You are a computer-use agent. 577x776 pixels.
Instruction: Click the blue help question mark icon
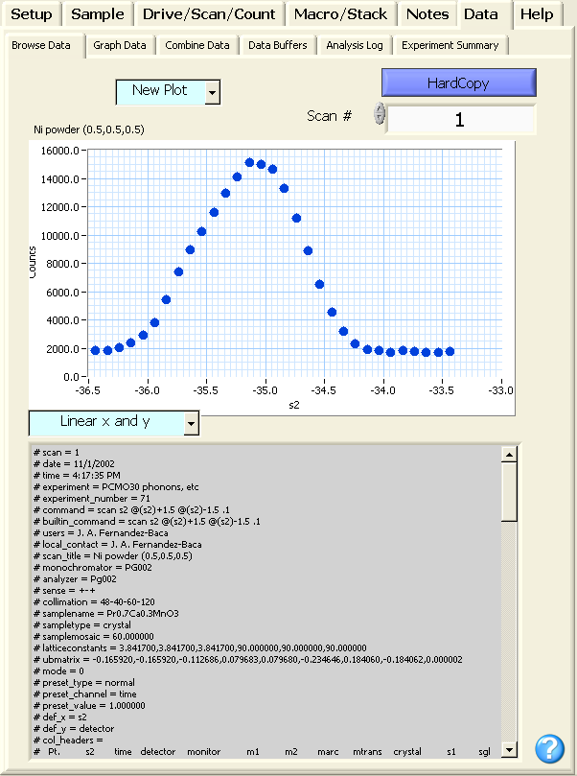(549, 748)
